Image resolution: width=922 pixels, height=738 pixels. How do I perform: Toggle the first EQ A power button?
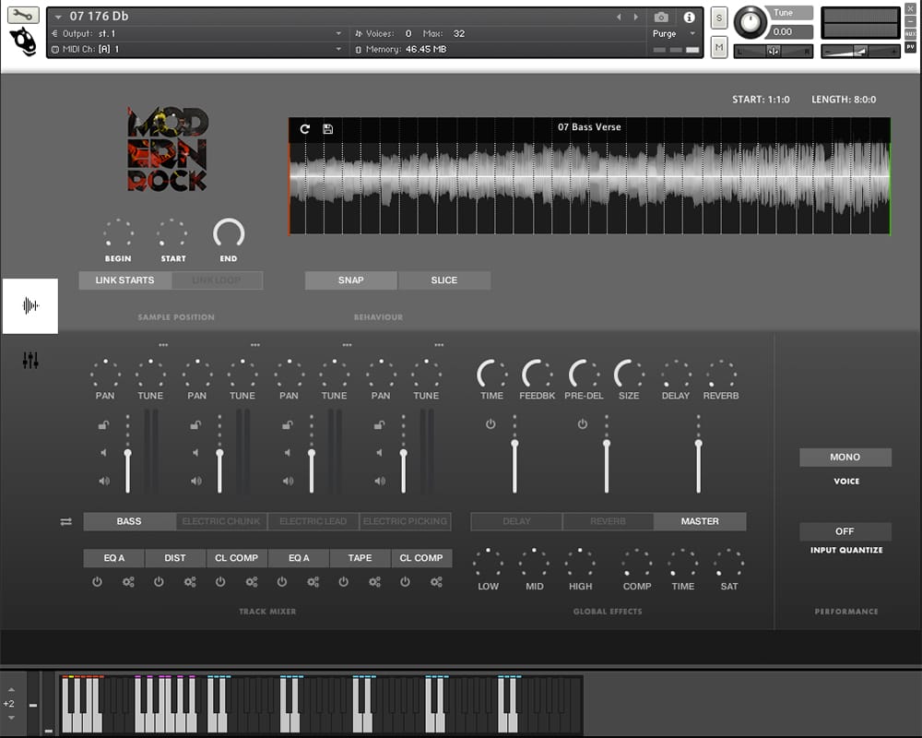(x=97, y=582)
